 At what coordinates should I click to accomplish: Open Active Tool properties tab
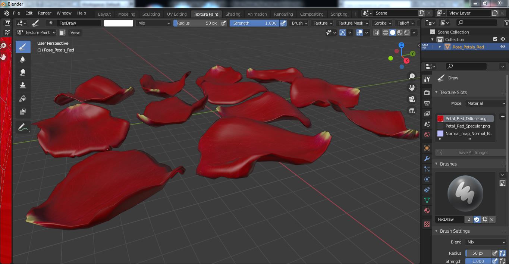click(427, 79)
